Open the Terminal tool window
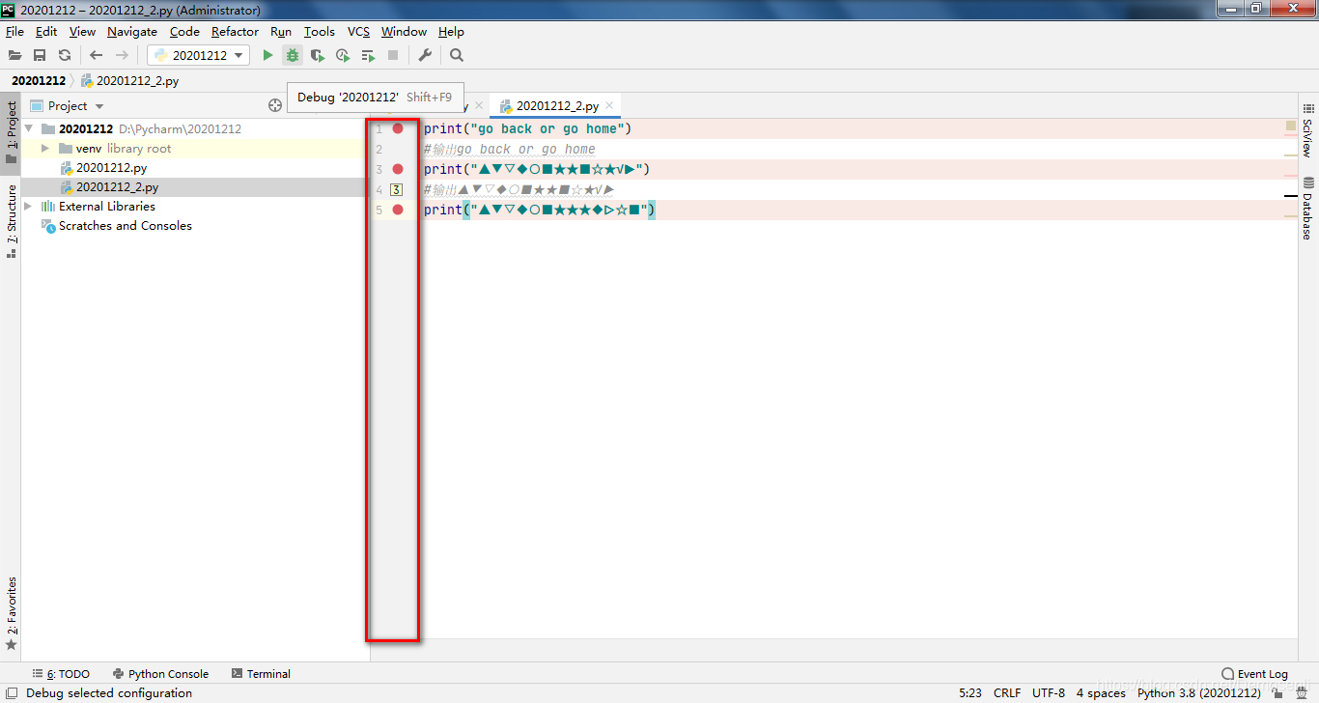Image resolution: width=1319 pixels, height=703 pixels. 261,674
